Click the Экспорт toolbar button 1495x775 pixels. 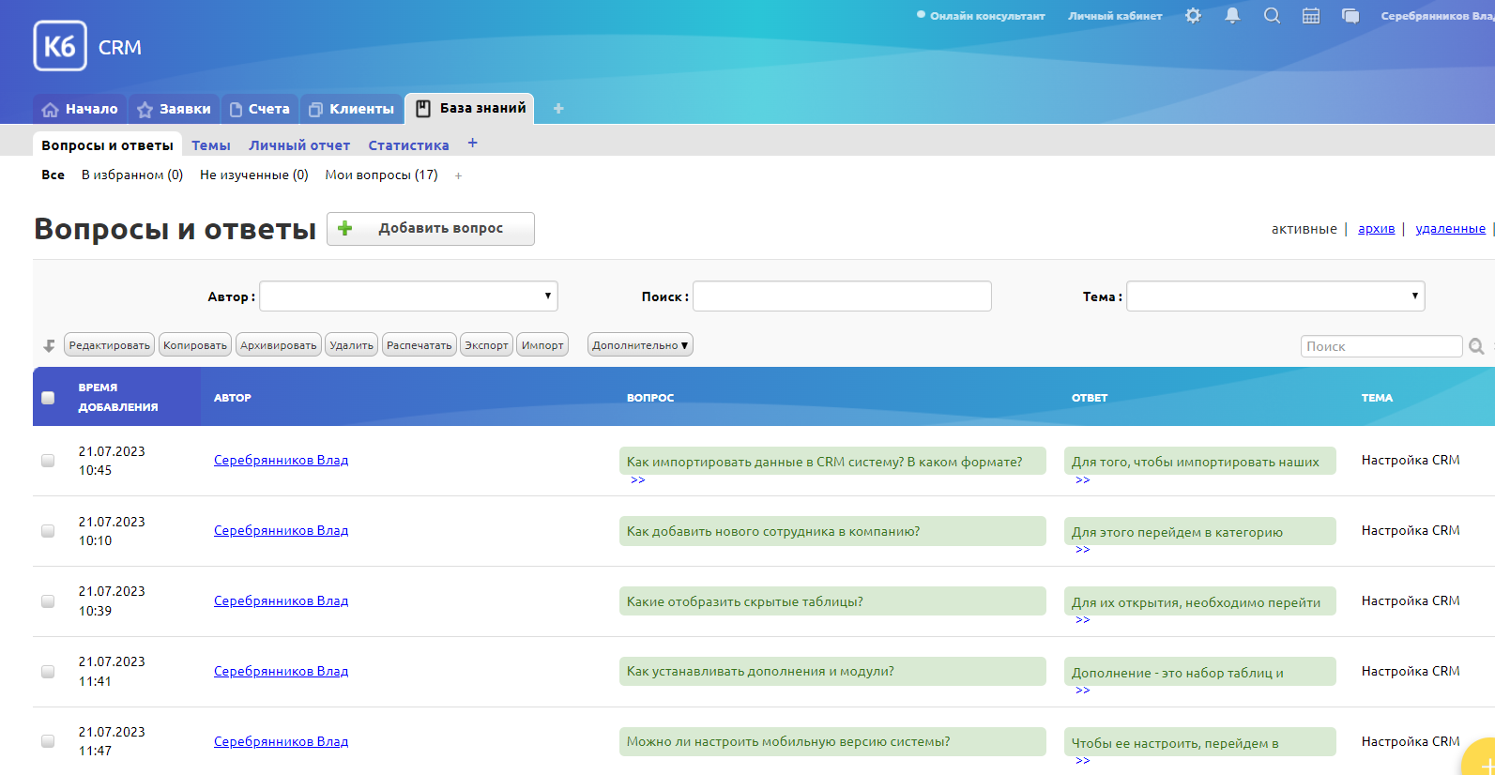click(486, 345)
